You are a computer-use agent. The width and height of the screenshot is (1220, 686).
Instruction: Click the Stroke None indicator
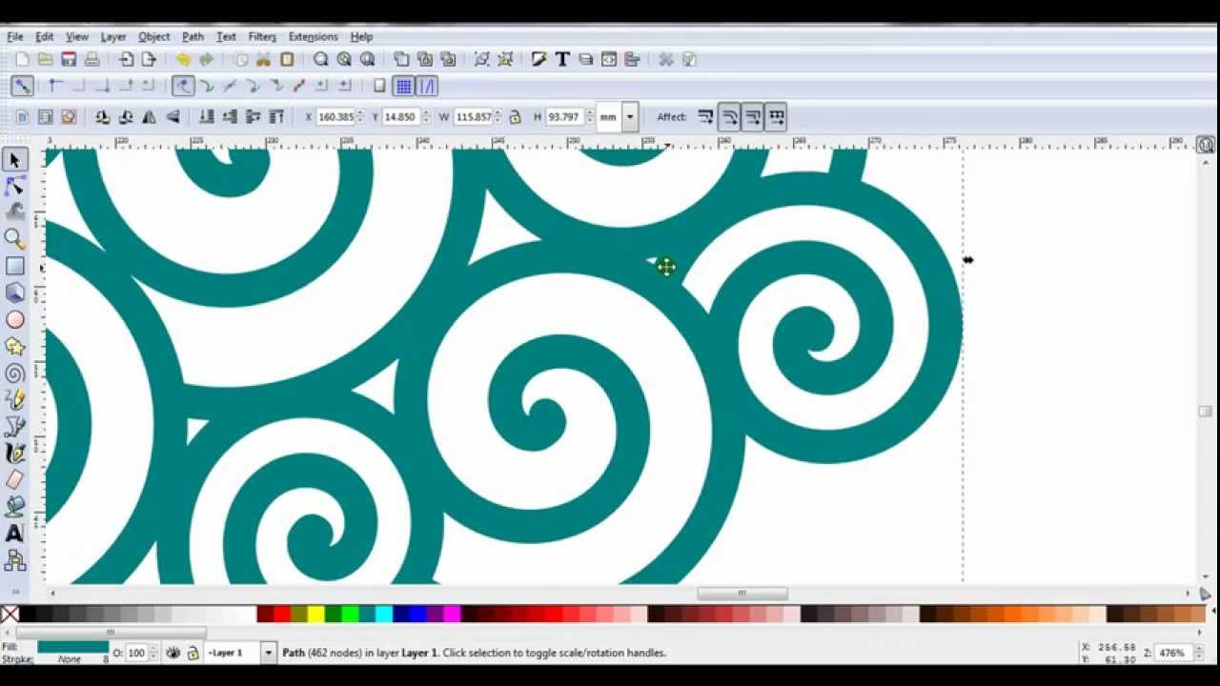[70, 659]
